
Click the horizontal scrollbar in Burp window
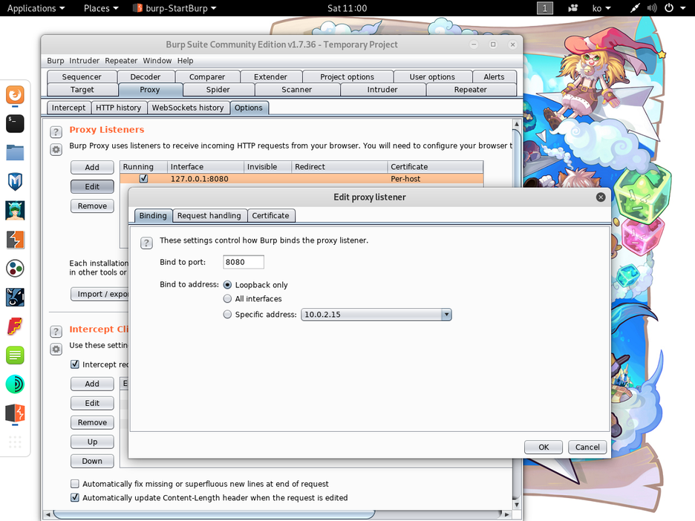point(215,514)
